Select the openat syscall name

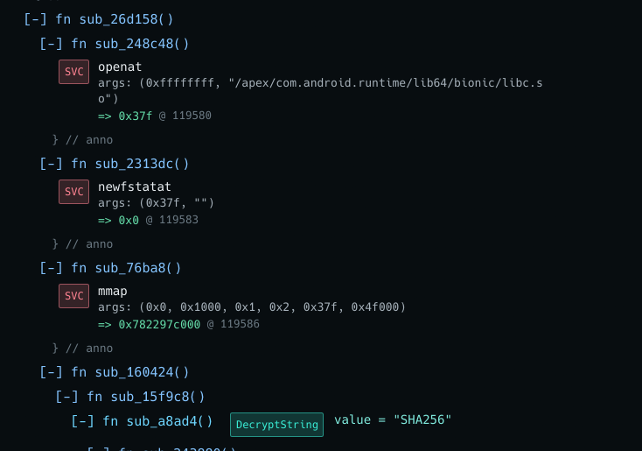tap(120, 67)
